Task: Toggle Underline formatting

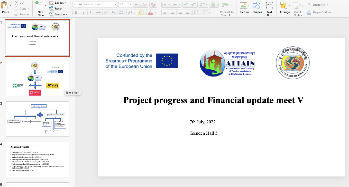Action: coord(91,12)
